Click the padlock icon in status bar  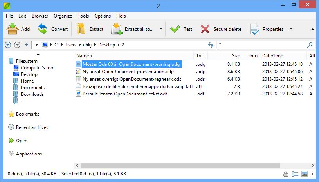[x=286, y=174]
